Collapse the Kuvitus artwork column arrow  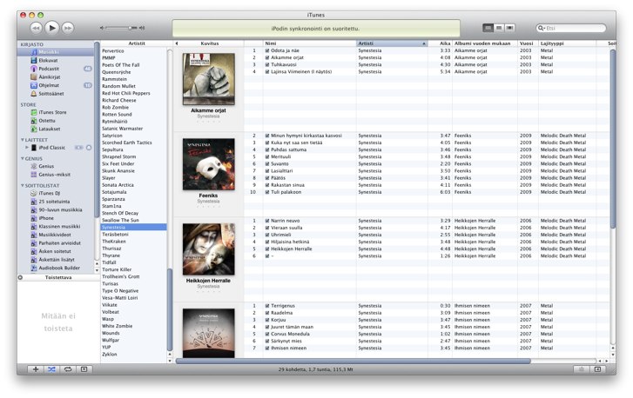[177, 43]
